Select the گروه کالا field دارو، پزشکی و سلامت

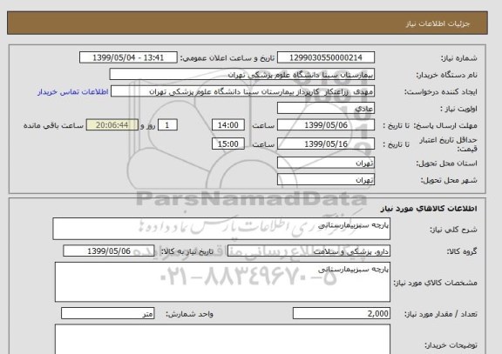click(309, 251)
